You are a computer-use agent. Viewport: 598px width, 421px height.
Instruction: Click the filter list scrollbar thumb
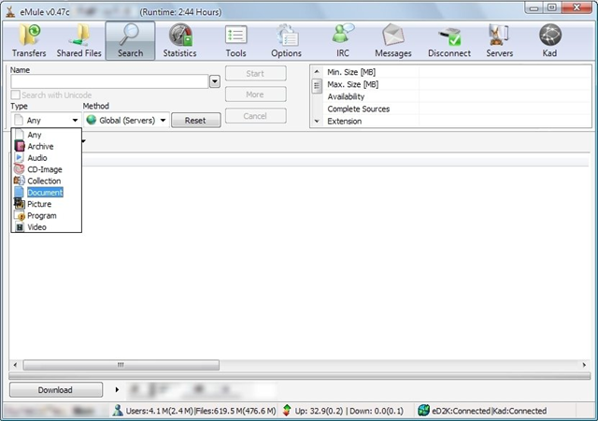317,86
